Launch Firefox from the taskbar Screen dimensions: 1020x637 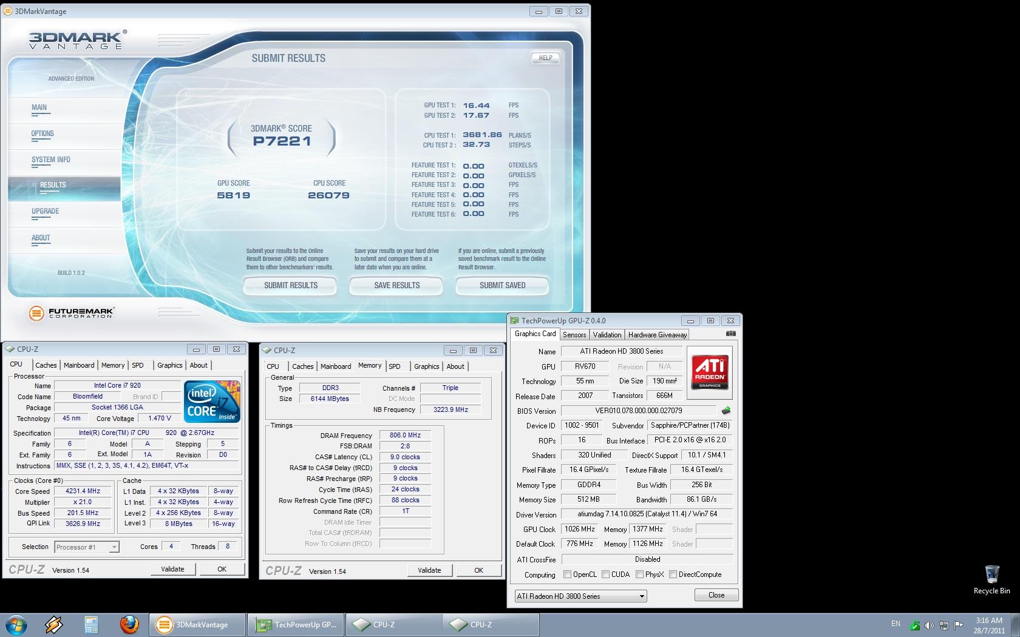(x=129, y=624)
